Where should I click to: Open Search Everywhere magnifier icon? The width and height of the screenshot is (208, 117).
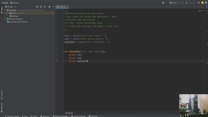tap(199, 3)
